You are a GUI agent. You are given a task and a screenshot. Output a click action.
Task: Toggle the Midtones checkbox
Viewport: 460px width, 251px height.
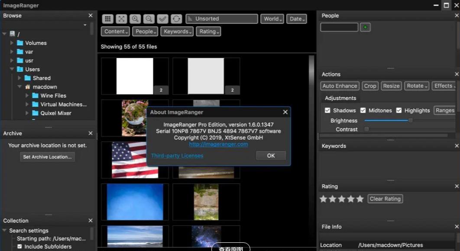(363, 110)
